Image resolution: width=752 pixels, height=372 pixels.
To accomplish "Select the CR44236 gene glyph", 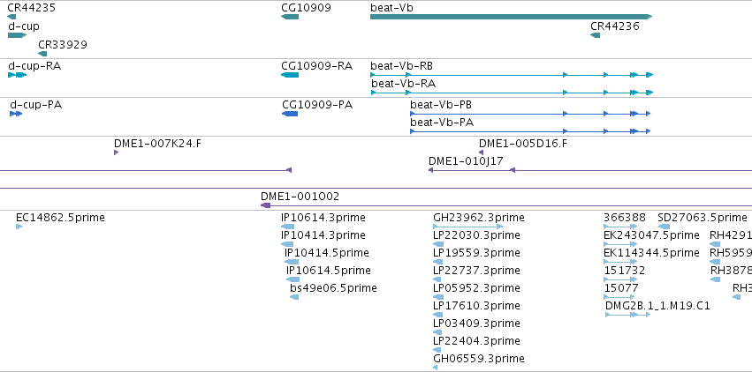I will 596,35.
